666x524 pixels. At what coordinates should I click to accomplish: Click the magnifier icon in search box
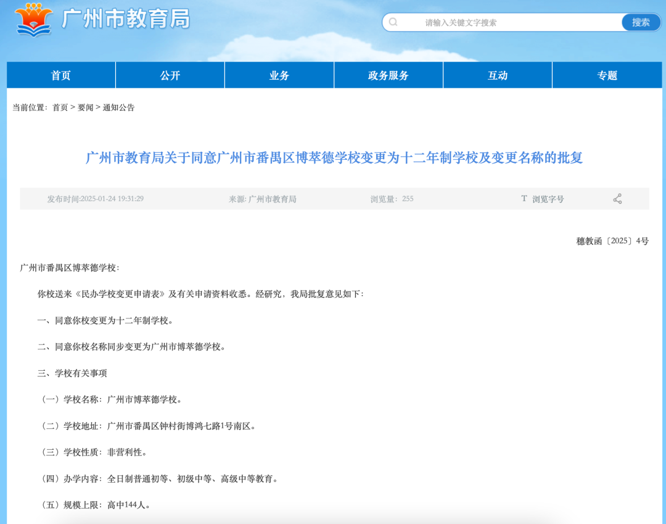coord(393,22)
